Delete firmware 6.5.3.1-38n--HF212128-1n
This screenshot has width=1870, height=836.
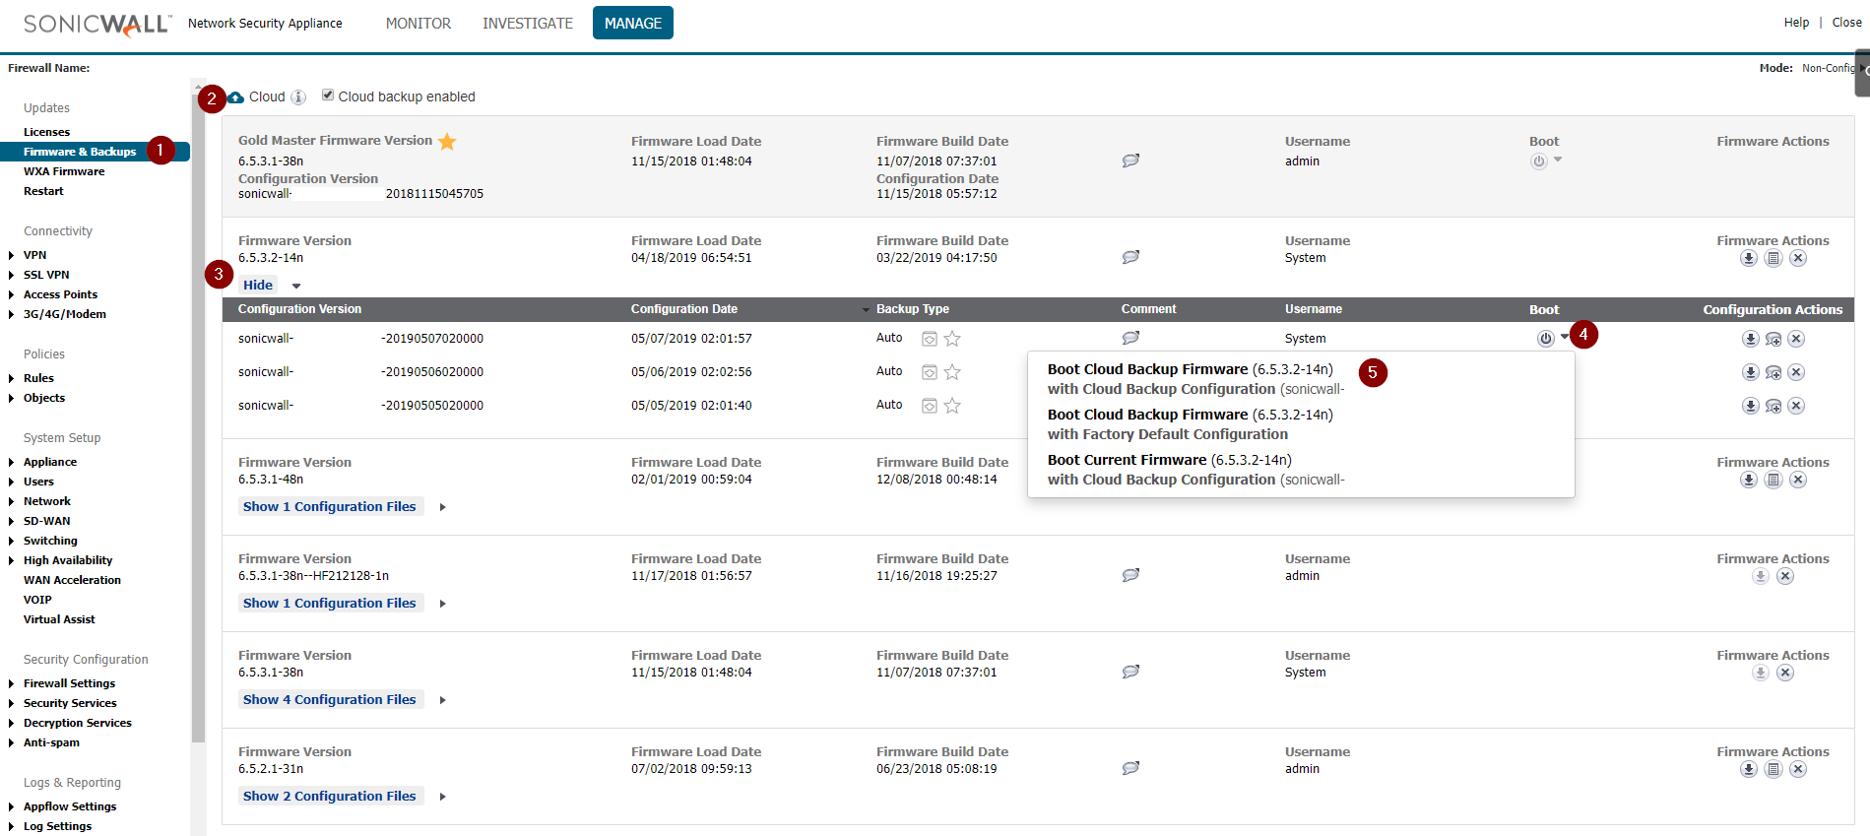click(1785, 576)
